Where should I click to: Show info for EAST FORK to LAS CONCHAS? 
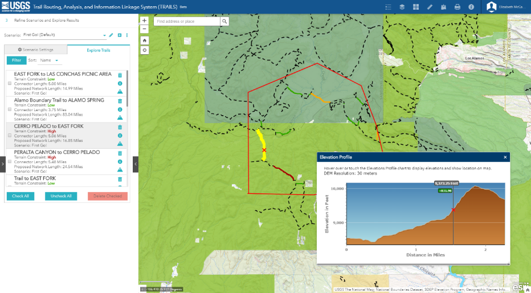tap(120, 83)
